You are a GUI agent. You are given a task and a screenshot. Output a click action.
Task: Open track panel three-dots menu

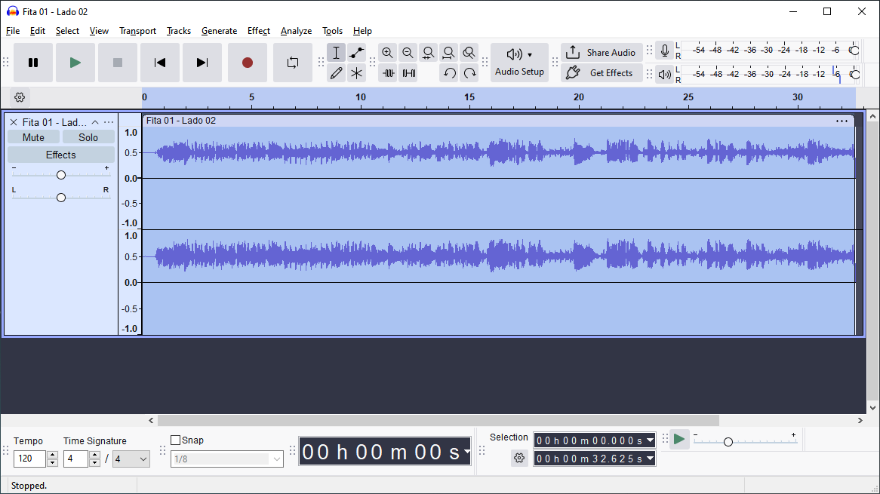click(109, 122)
